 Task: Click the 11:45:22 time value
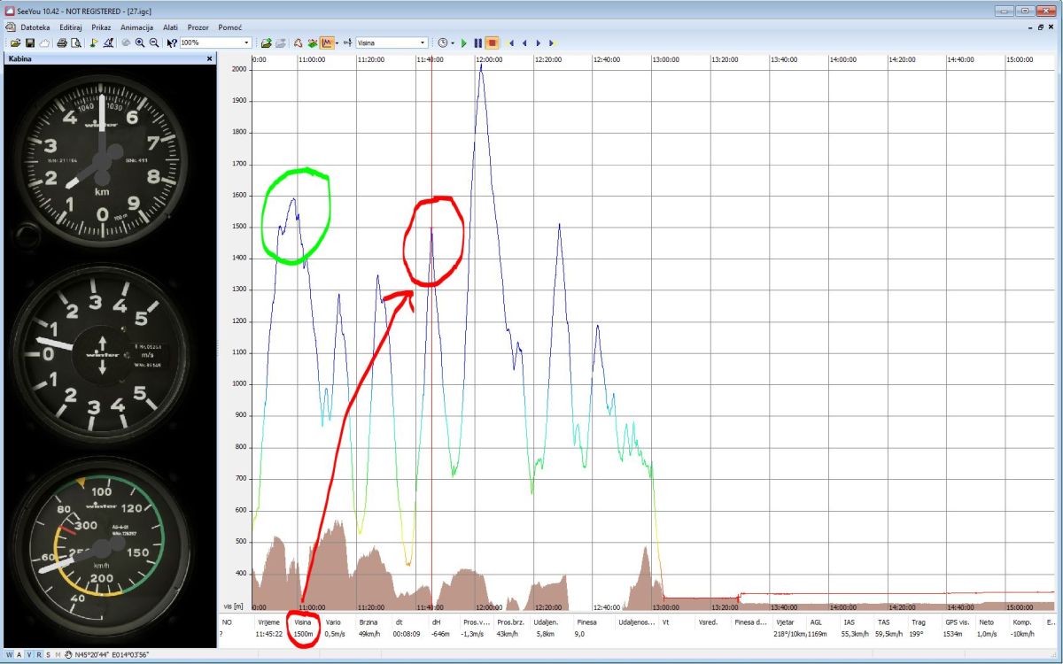(x=269, y=634)
